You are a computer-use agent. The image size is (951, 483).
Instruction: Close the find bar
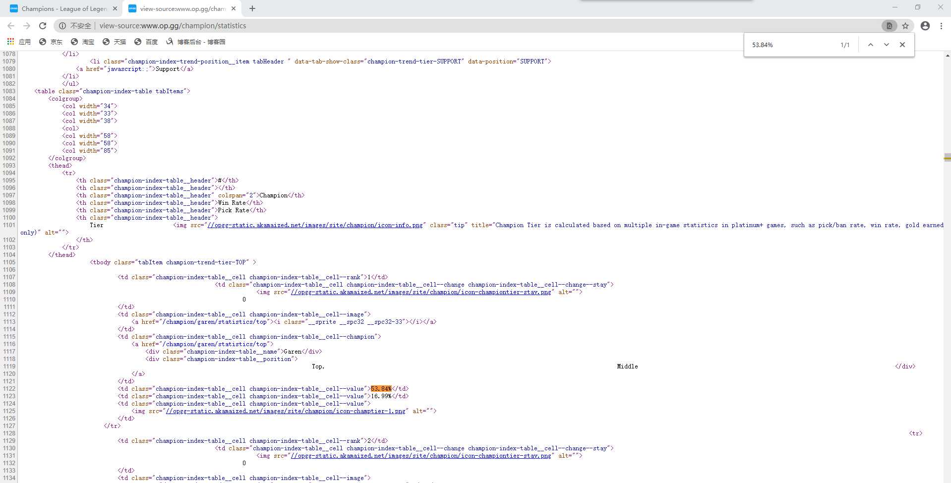pos(902,45)
